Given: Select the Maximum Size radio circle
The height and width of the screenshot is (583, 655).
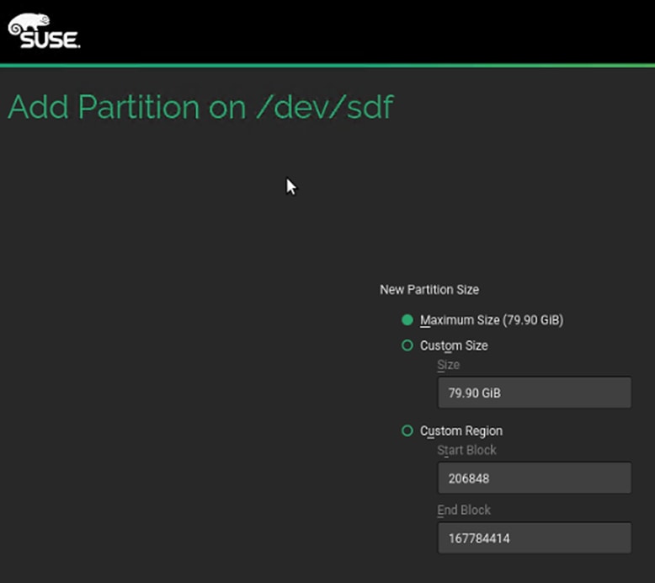Looking at the screenshot, I should click(x=407, y=320).
